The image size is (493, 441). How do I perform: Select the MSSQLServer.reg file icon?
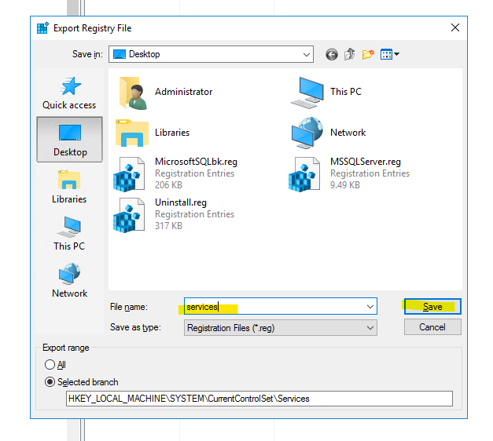[304, 174]
